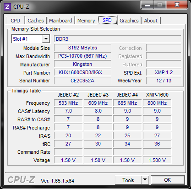This screenshot has height=189, width=191.
Task: Select the 12 / 13 Week/Year value
Action: 164,81
